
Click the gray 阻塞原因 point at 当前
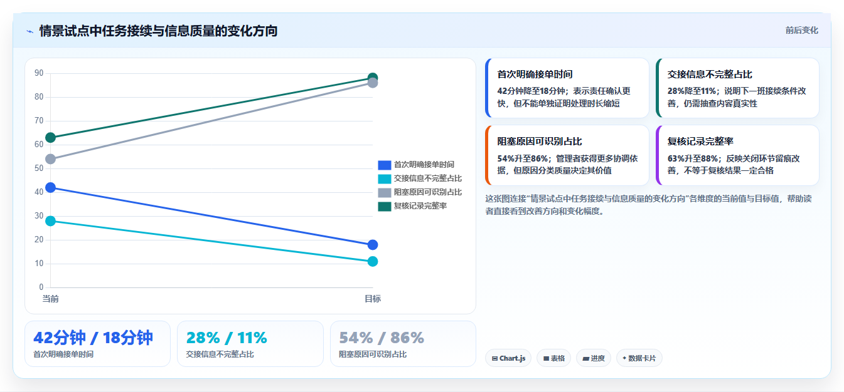50,159
